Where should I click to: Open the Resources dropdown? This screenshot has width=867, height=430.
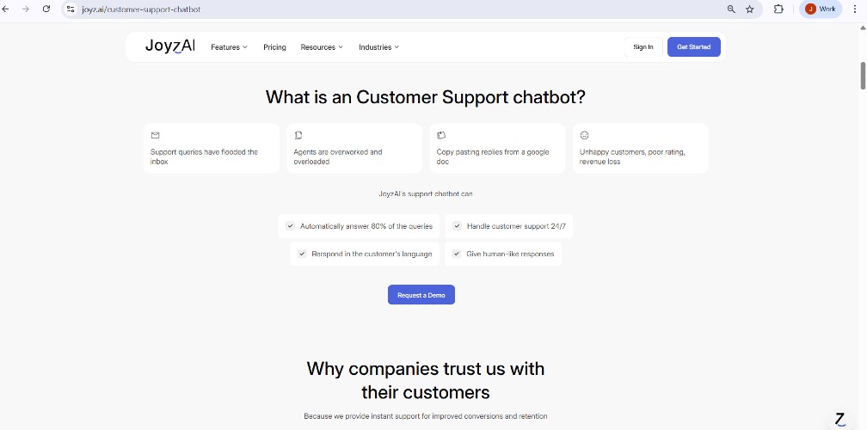pyautogui.click(x=322, y=47)
